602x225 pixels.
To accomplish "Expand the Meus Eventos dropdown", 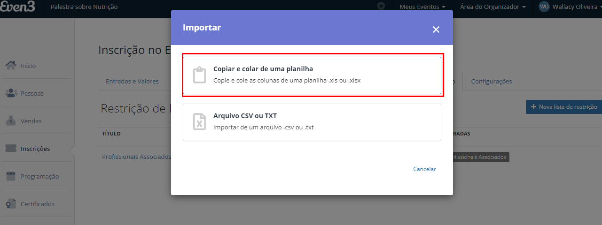I will [422, 7].
